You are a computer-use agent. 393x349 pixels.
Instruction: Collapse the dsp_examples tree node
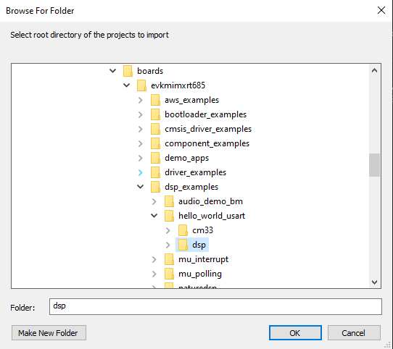pos(141,187)
